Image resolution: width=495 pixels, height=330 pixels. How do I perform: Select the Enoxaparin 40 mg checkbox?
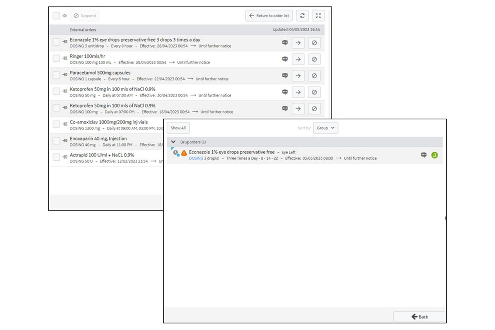coord(56,141)
